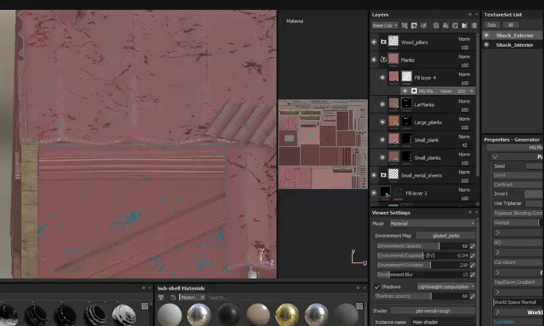Select the gold material sphere thumbnail
Screen dimensions: 544x326
coord(287,314)
